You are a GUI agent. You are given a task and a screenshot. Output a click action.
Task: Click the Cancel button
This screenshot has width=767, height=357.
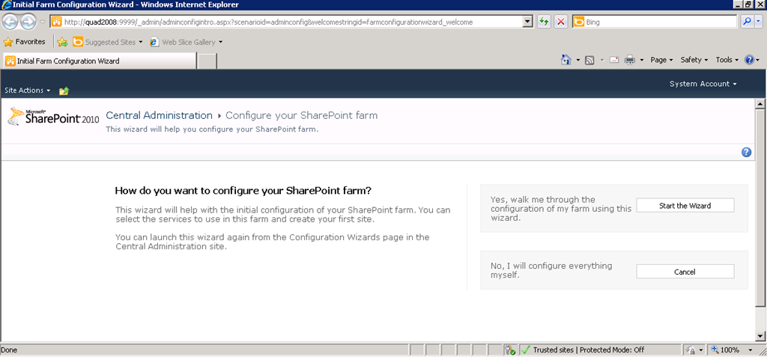pyautogui.click(x=685, y=272)
